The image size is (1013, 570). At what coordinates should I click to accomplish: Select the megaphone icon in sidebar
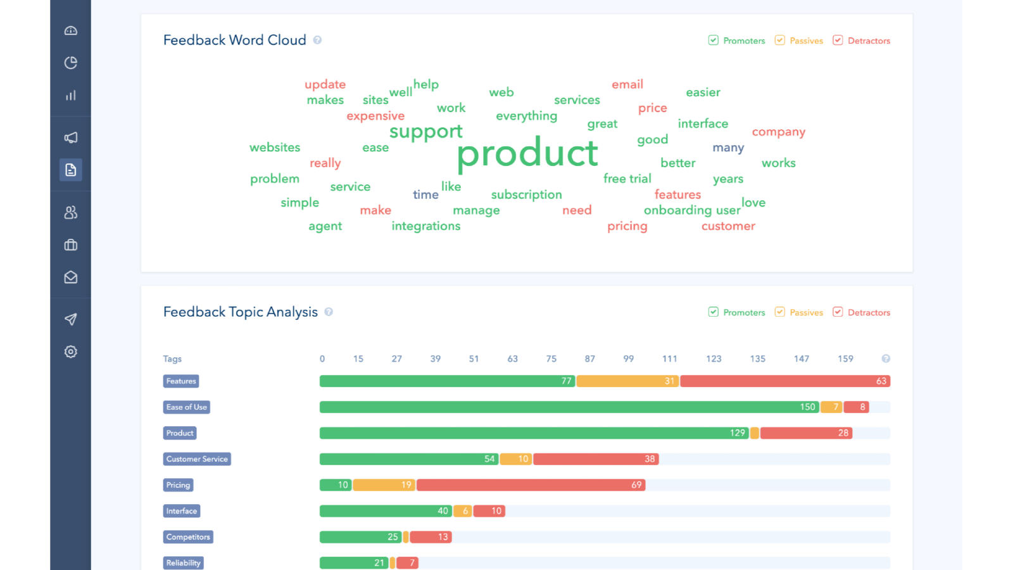pyautogui.click(x=71, y=137)
